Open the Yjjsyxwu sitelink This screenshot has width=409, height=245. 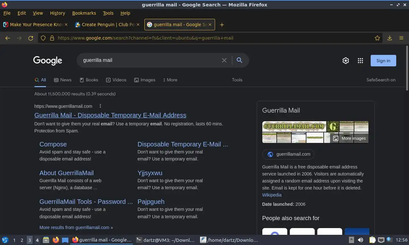[x=150, y=173]
